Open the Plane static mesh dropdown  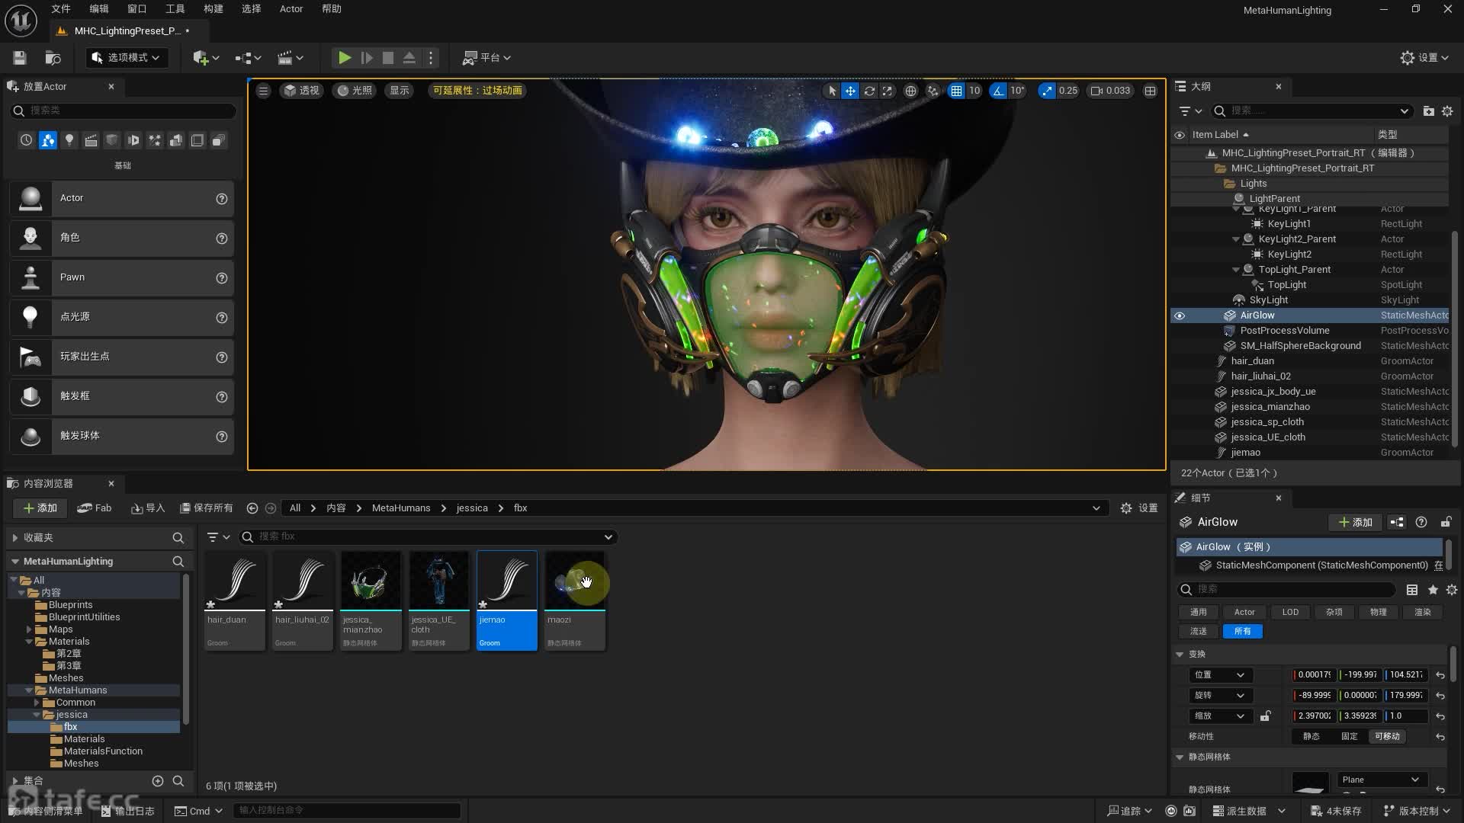(1382, 780)
